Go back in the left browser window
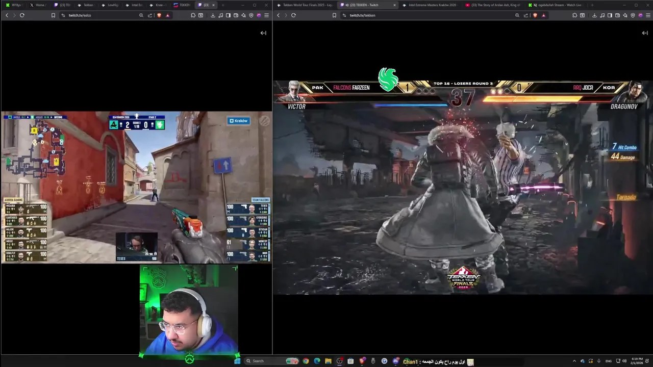 (x=7, y=15)
